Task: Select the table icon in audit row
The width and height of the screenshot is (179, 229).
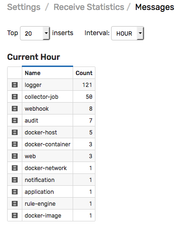Action: pos(15,121)
